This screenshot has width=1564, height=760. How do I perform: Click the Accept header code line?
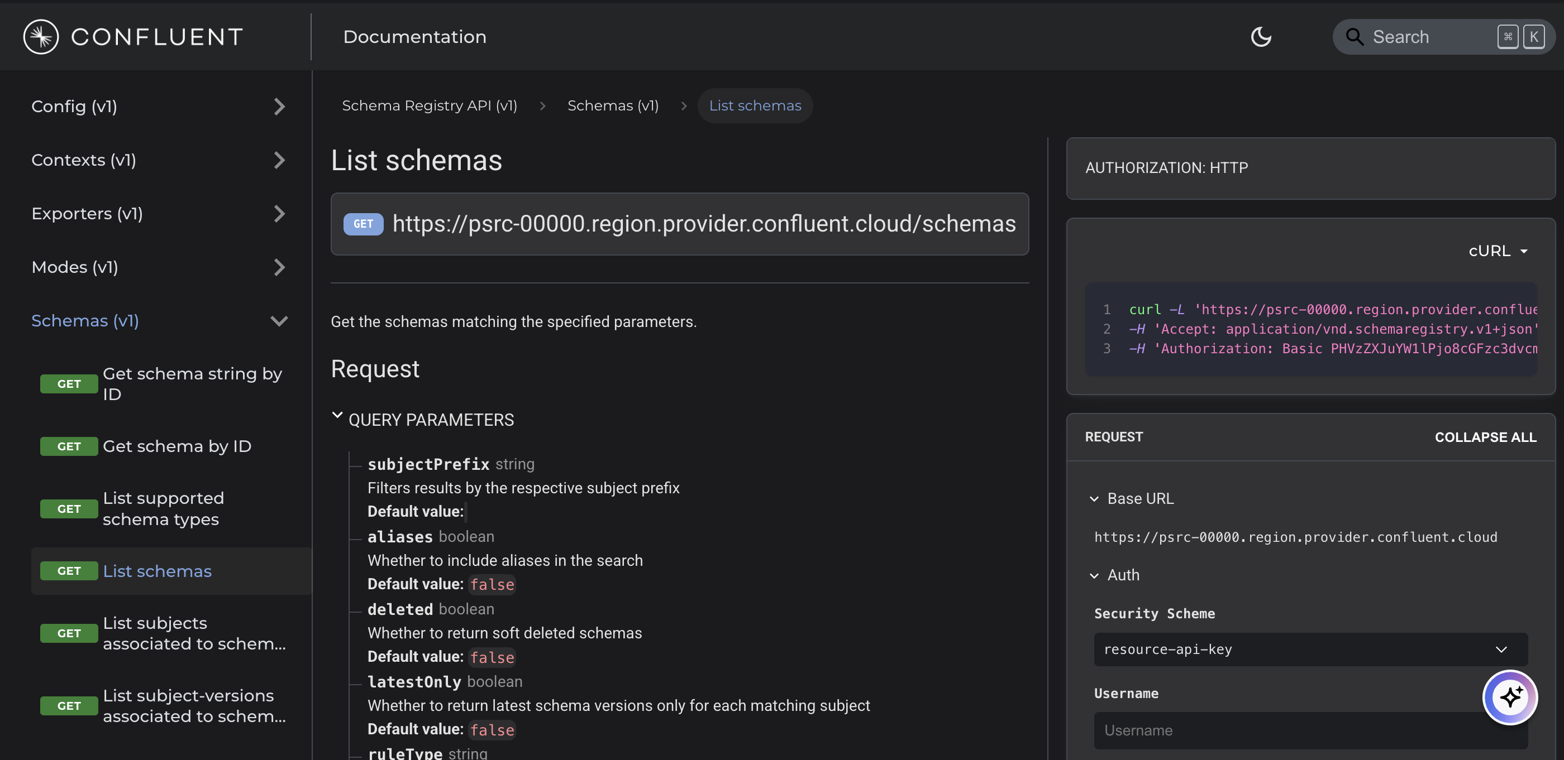(1333, 329)
